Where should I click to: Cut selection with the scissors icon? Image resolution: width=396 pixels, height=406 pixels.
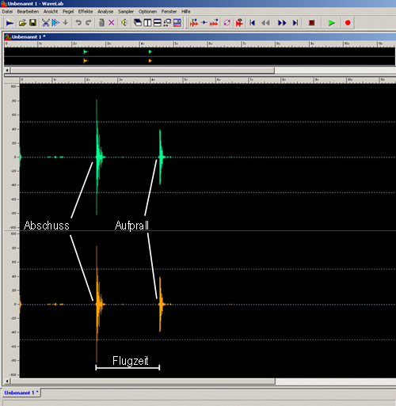pos(46,23)
